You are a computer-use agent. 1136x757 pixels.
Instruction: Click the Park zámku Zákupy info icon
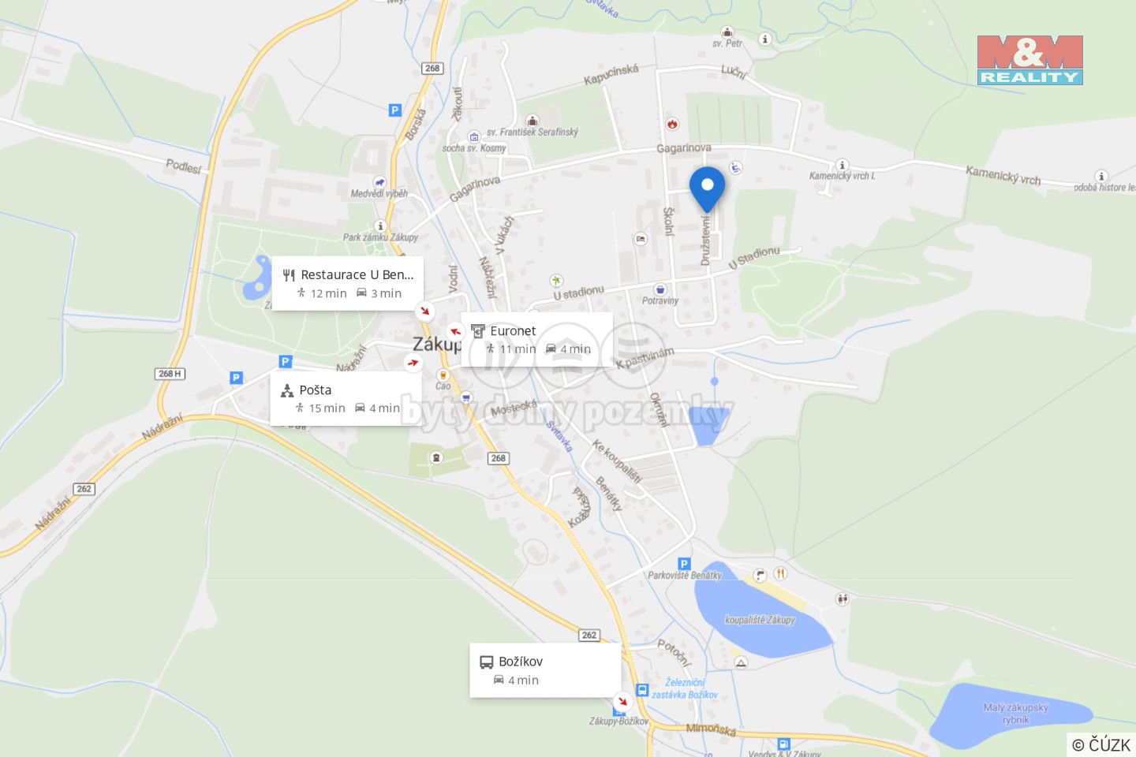379,226
